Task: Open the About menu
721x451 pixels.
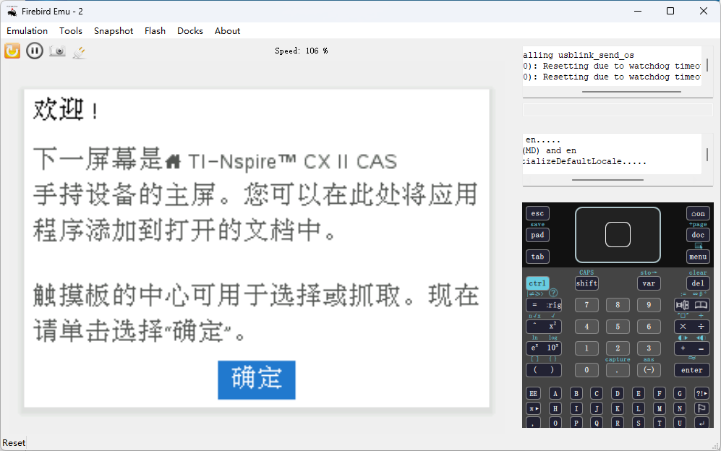Action: (x=227, y=31)
